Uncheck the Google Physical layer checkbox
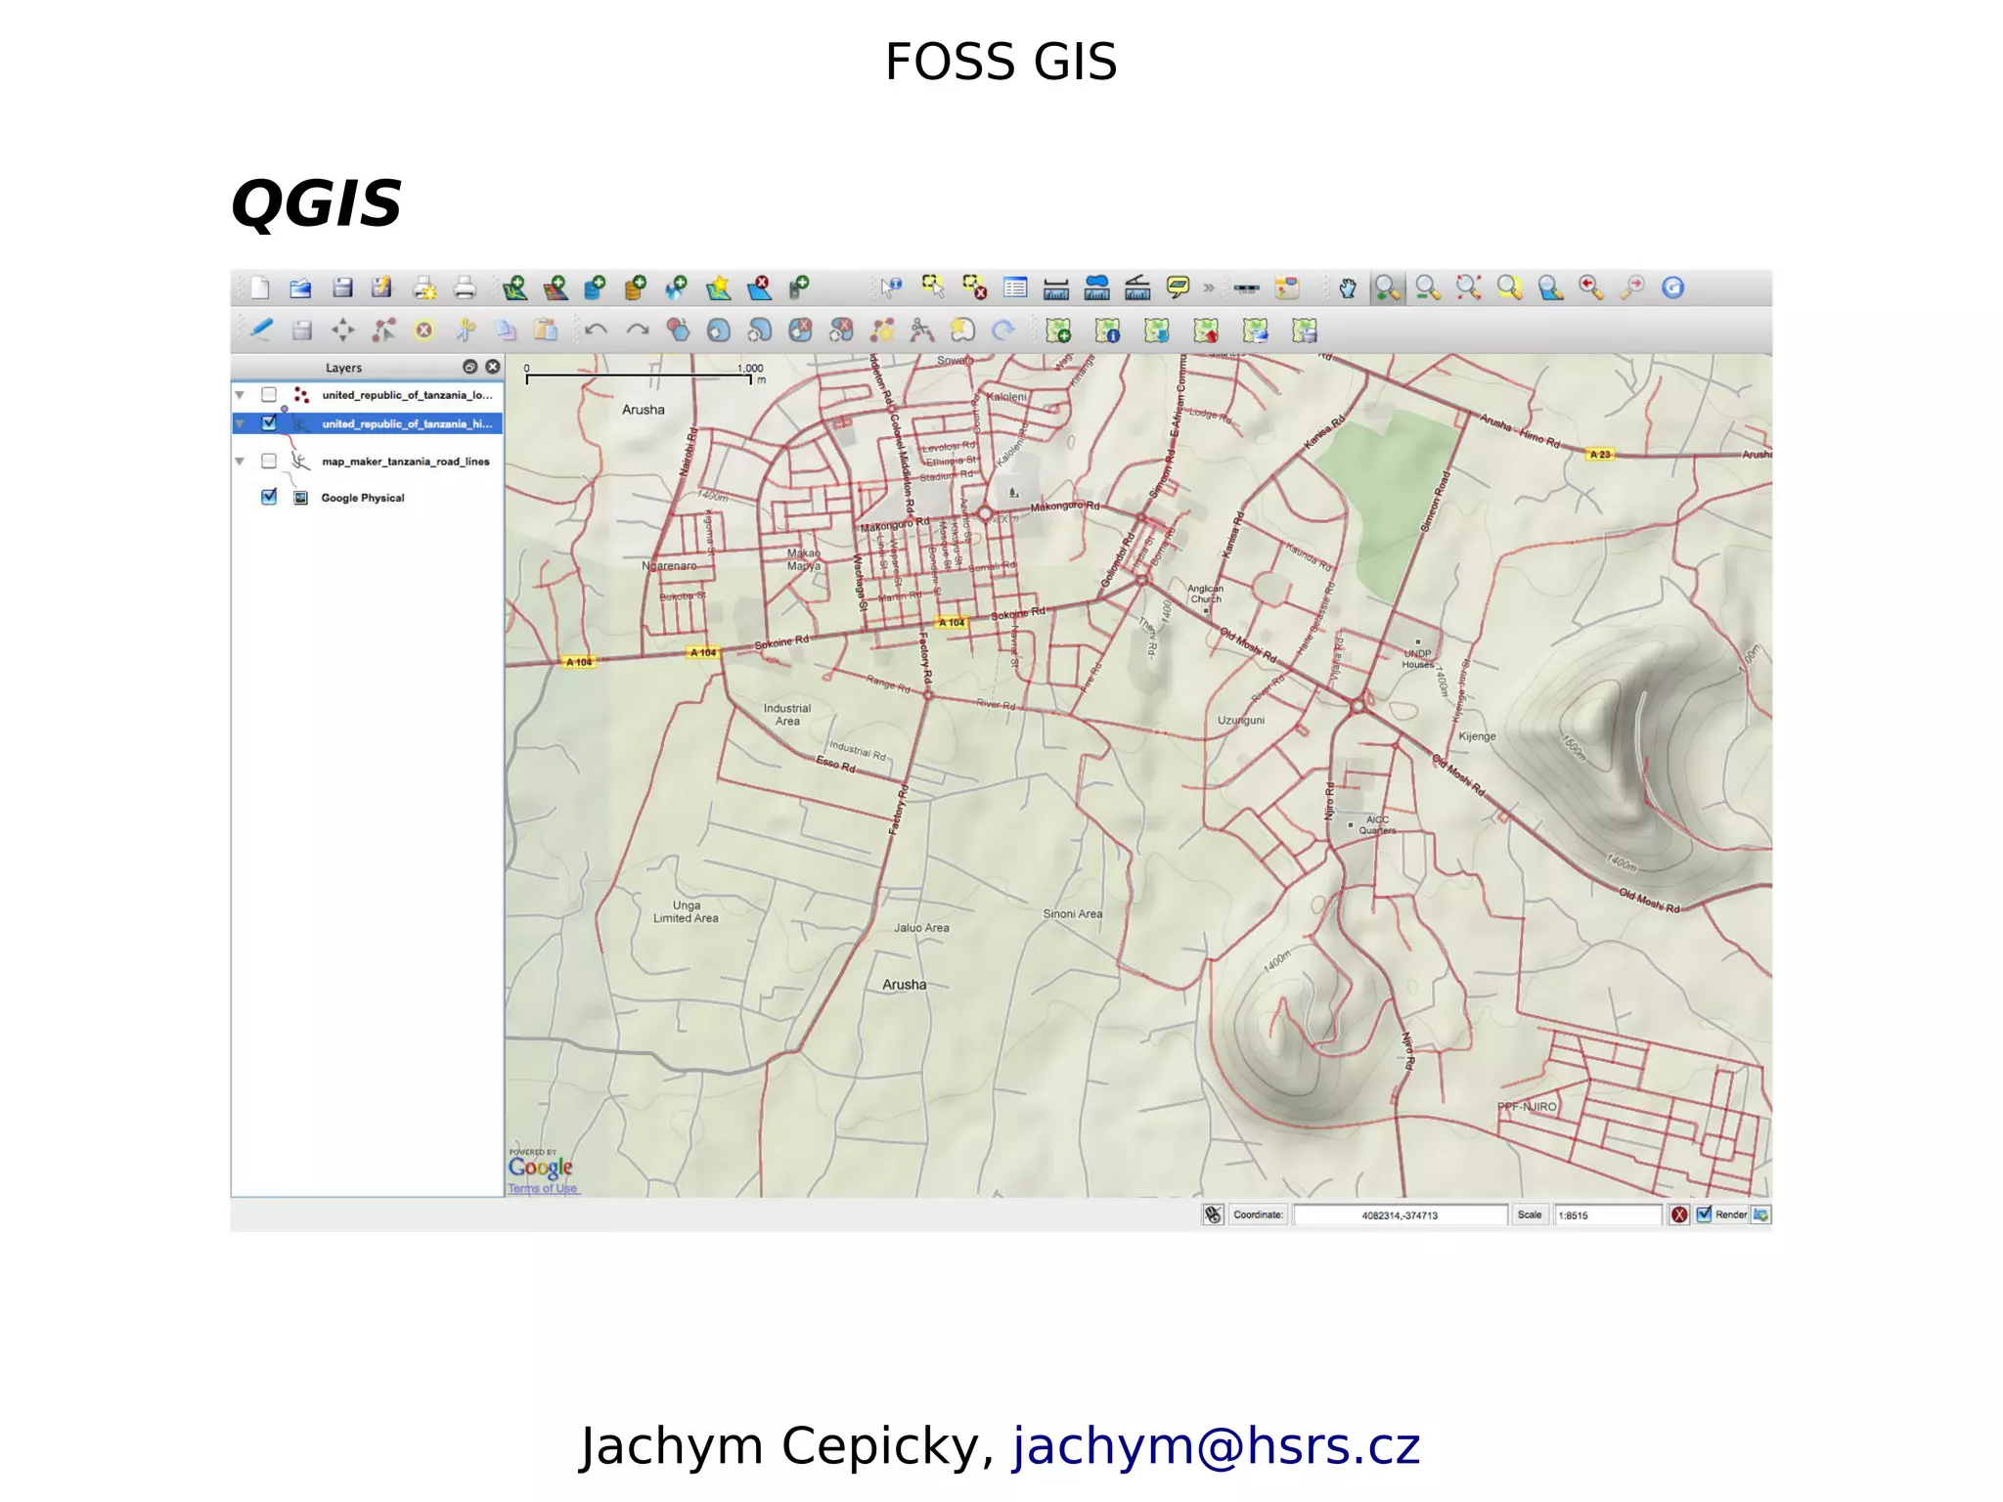 [x=269, y=497]
